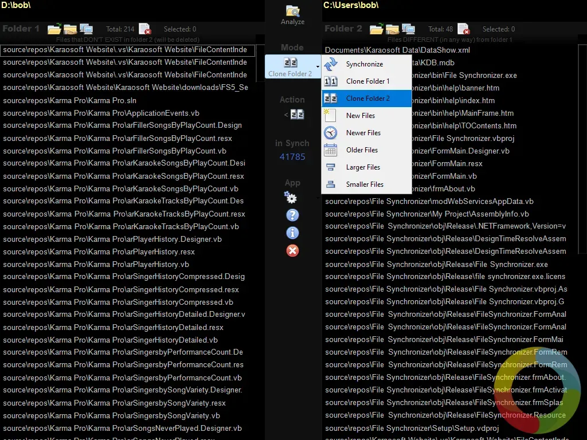The width and height of the screenshot is (587, 440).
Task: Click Folder 1 hand-holding-folder icon
Action: coord(71,29)
